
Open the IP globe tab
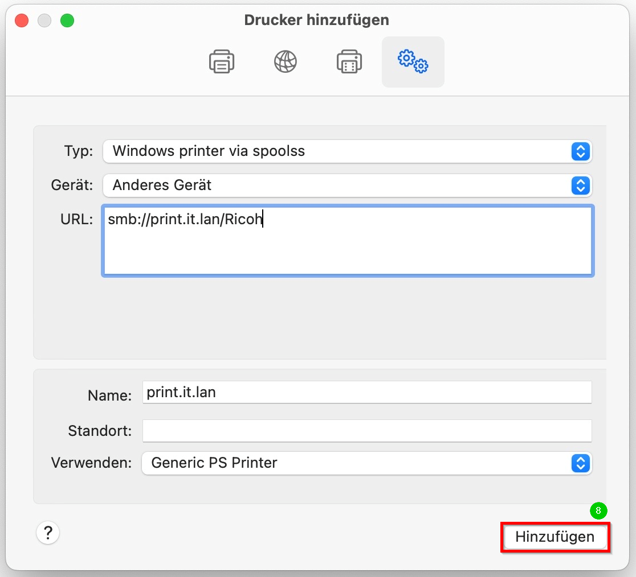click(286, 61)
